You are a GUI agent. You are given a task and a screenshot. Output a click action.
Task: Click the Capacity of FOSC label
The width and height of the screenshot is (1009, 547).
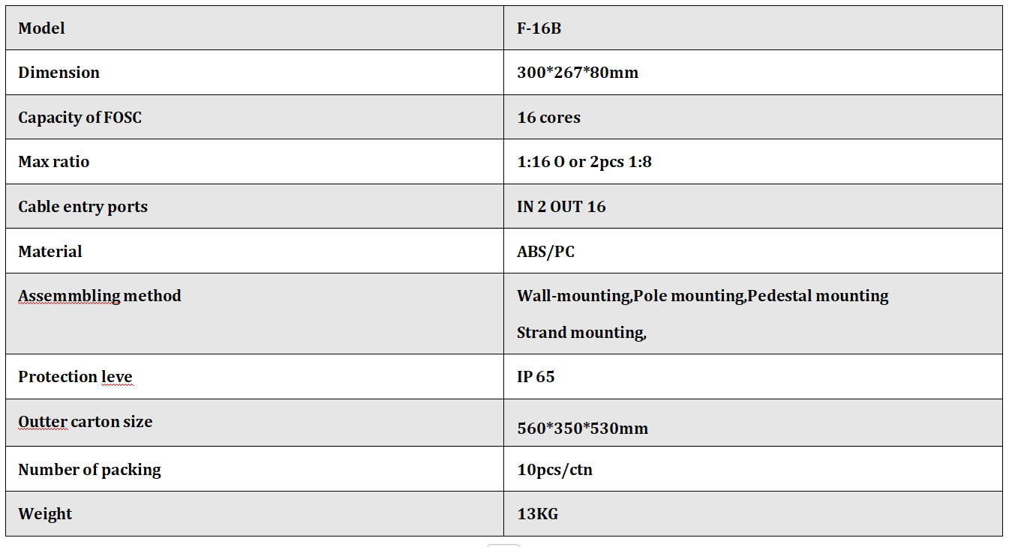tap(80, 118)
